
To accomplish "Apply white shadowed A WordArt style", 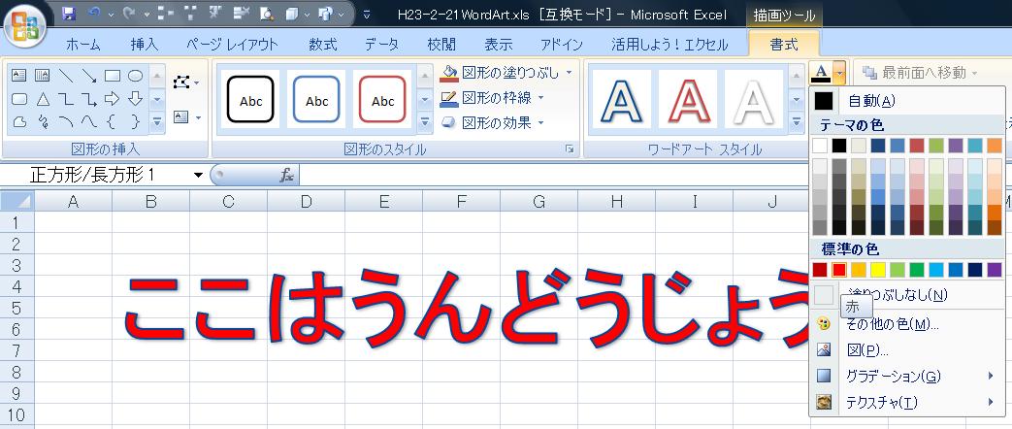I will [x=753, y=100].
